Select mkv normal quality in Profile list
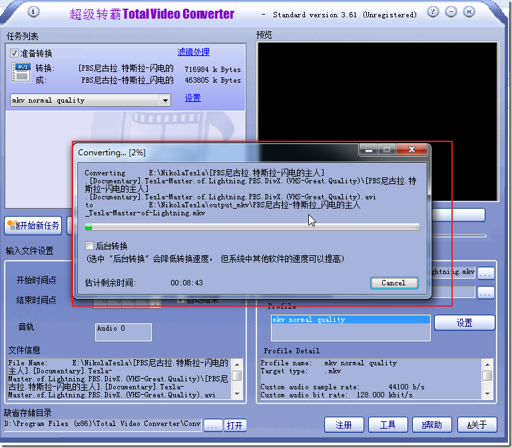The height and width of the screenshot is (448, 512). point(350,320)
